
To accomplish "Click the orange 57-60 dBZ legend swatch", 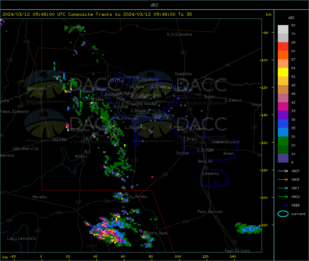I will (x=283, y=55).
